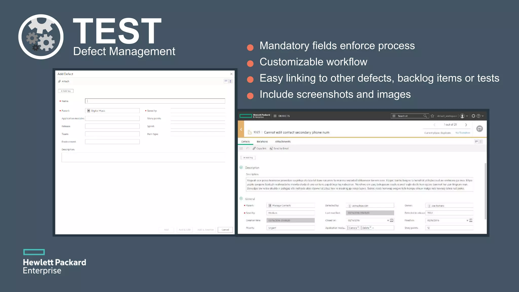Click Add & Another button
The height and width of the screenshot is (292, 519).
(206, 230)
